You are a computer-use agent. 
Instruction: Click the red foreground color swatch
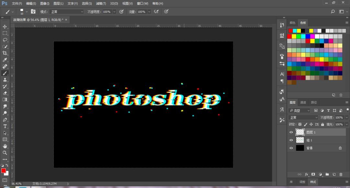coord(3,171)
